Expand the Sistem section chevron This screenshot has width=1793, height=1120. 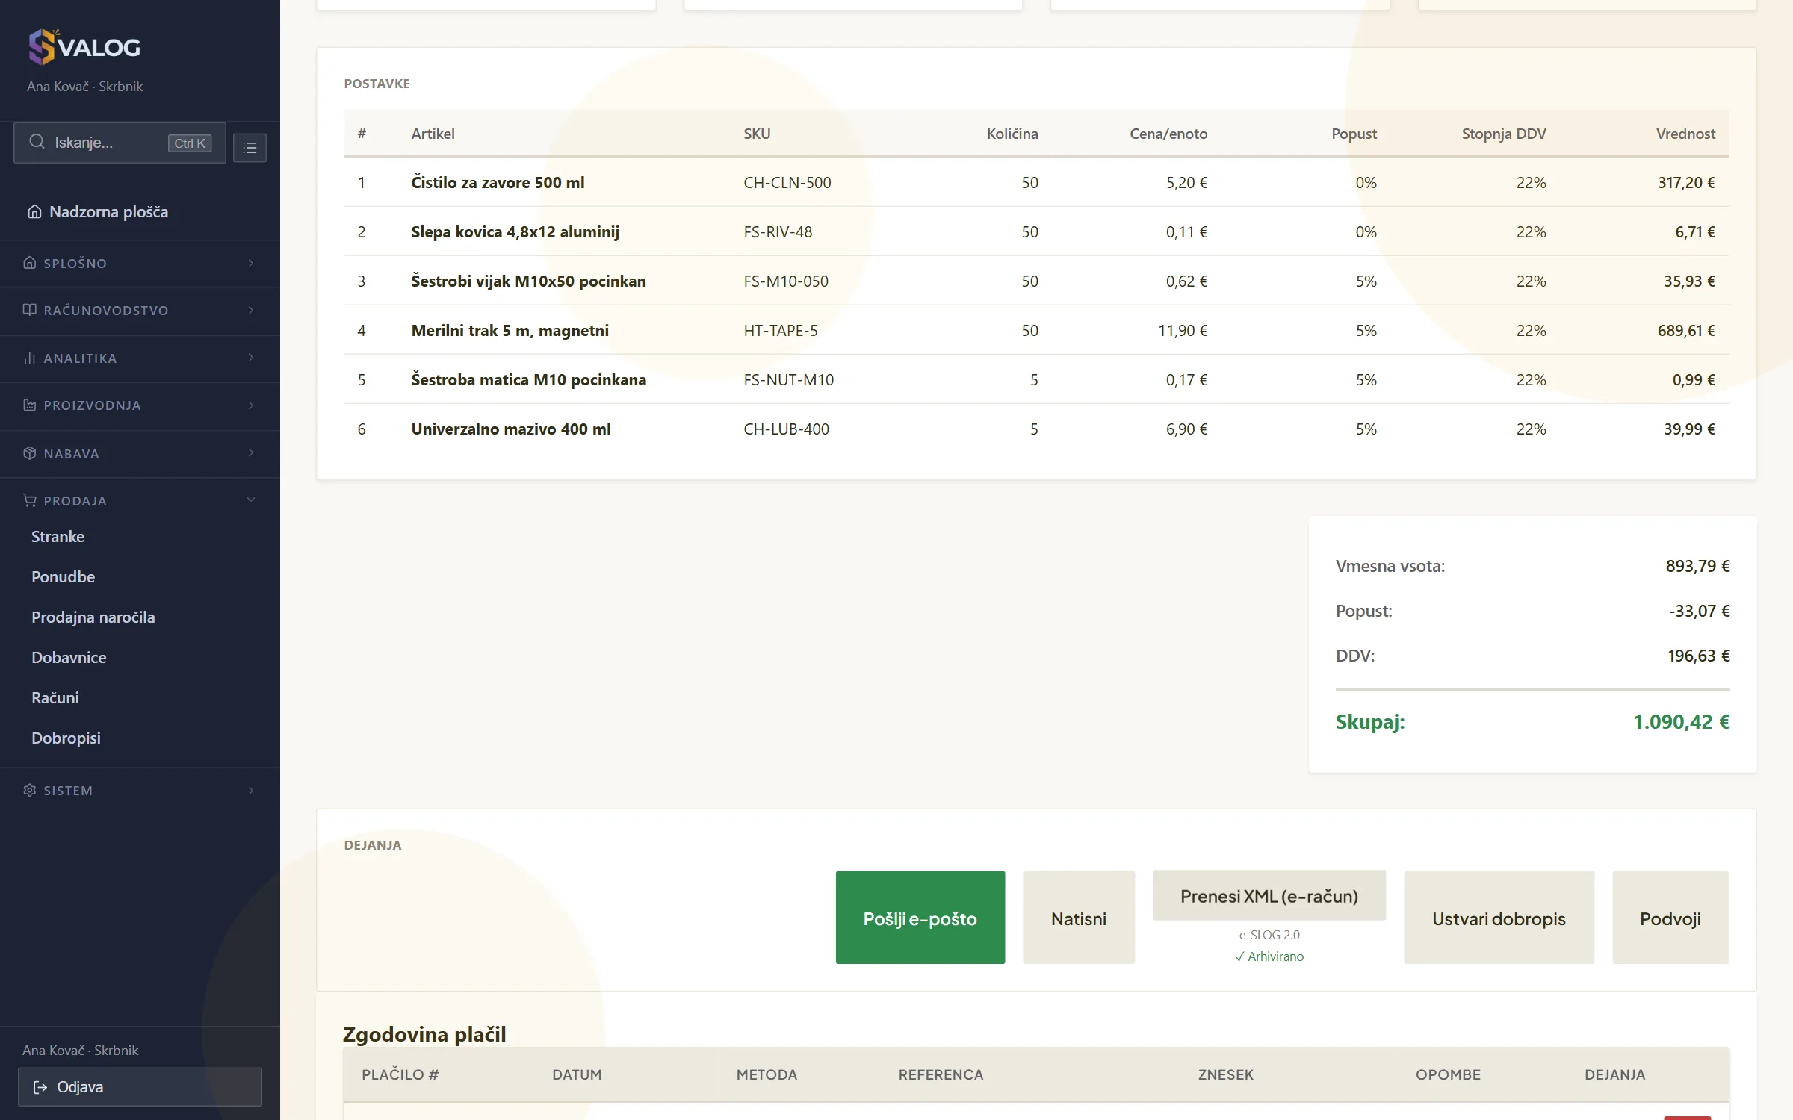(251, 790)
